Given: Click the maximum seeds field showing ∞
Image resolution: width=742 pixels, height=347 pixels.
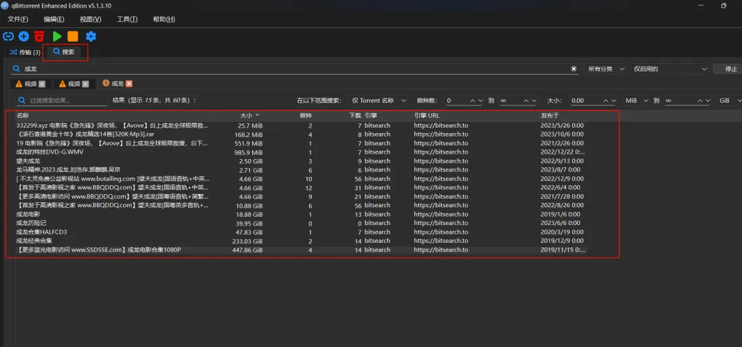Looking at the screenshot, I should [518, 101].
